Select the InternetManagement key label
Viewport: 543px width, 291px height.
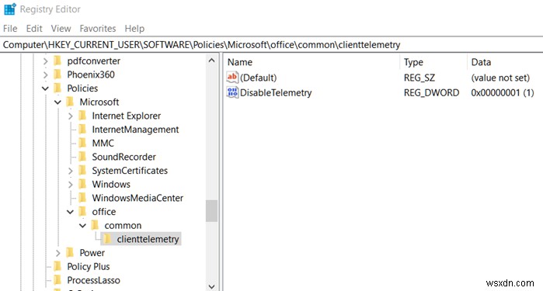tap(135, 130)
